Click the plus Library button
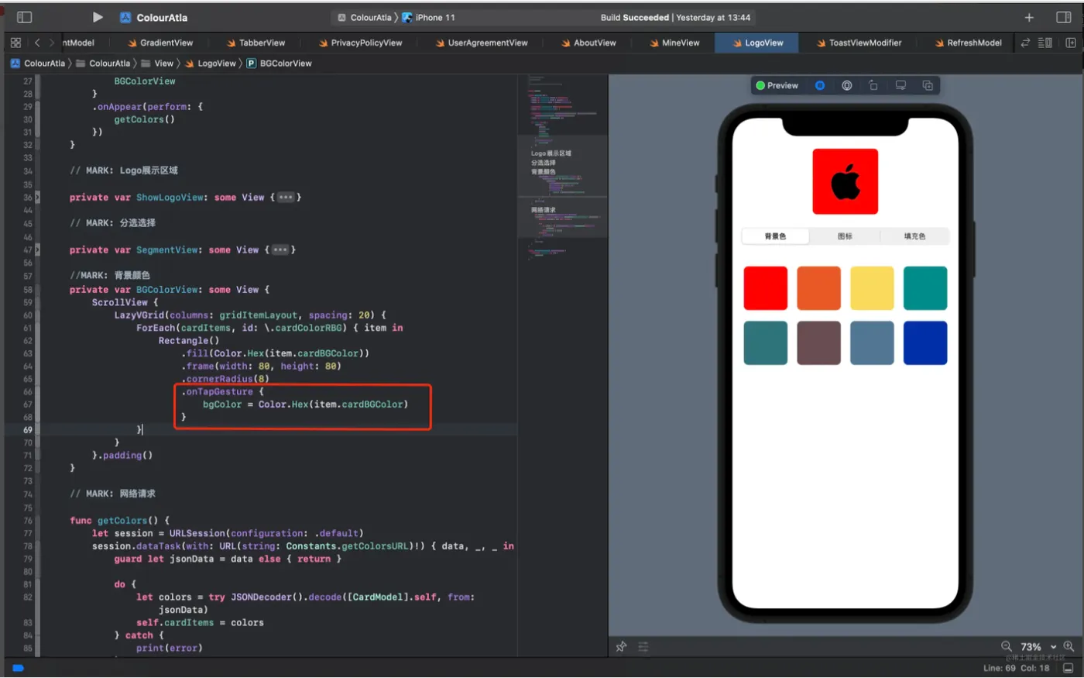This screenshot has height=678, width=1084. point(1029,17)
